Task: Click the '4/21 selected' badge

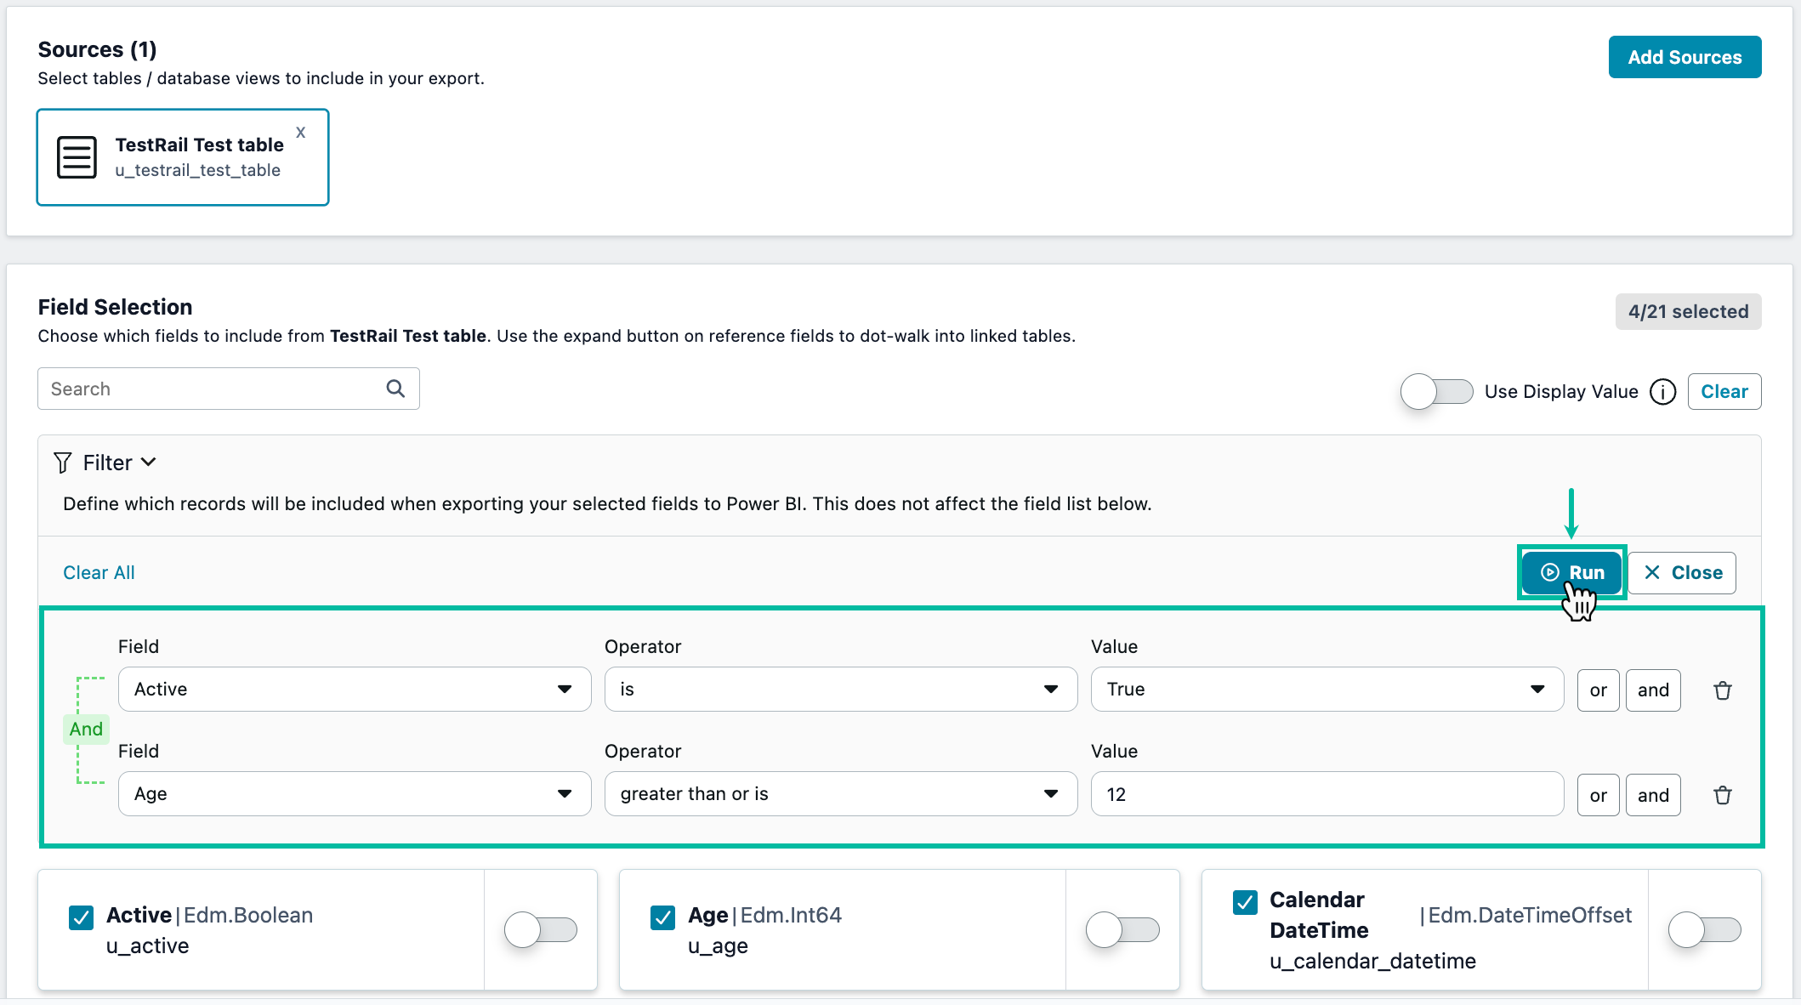Action: 1688,311
